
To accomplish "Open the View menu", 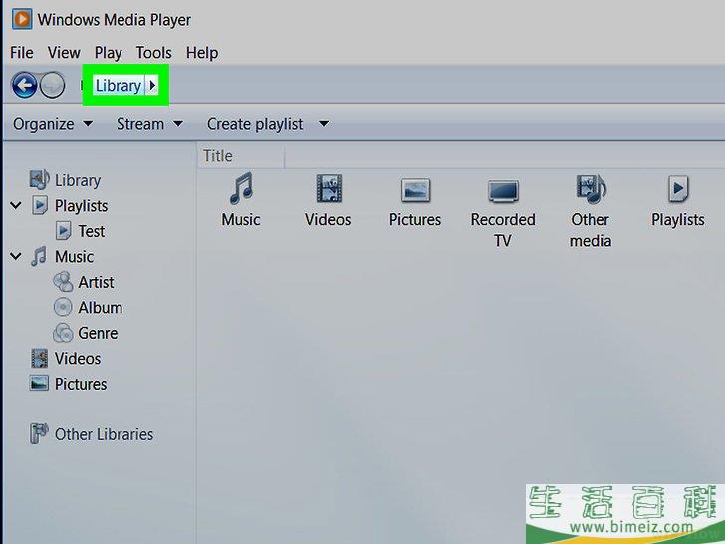I will click(x=64, y=53).
